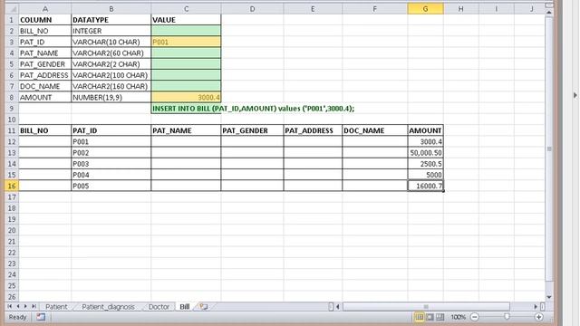Click the tab bar split handle
Viewport: 580px width, 326px height.
click(x=331, y=306)
